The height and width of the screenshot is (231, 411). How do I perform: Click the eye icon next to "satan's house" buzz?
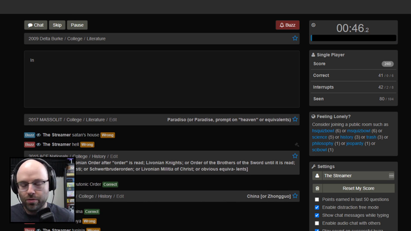[39, 135]
